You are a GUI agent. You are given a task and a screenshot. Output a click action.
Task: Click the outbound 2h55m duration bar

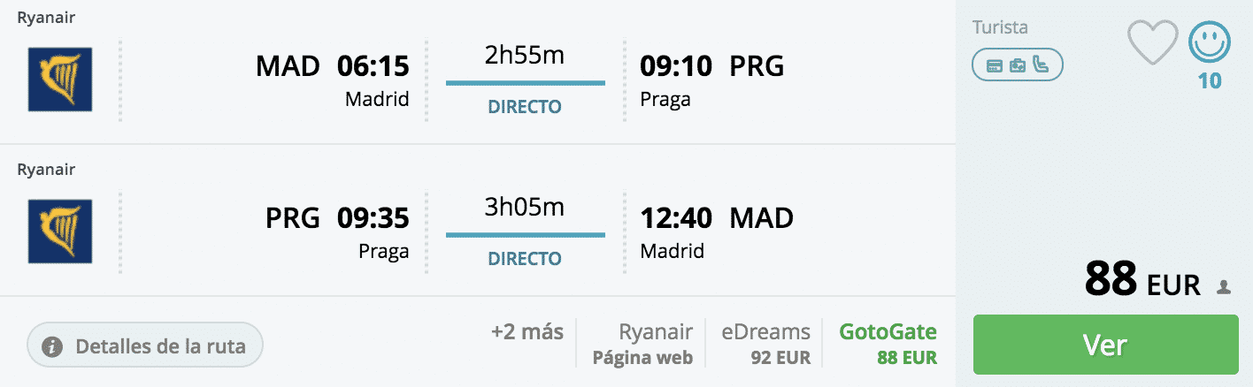tap(525, 82)
